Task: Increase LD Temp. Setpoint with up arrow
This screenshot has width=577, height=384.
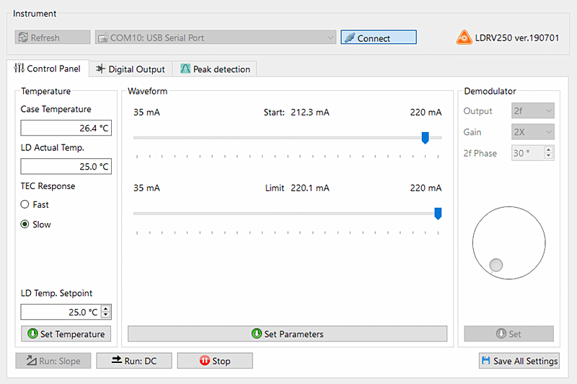Action: [x=107, y=309]
